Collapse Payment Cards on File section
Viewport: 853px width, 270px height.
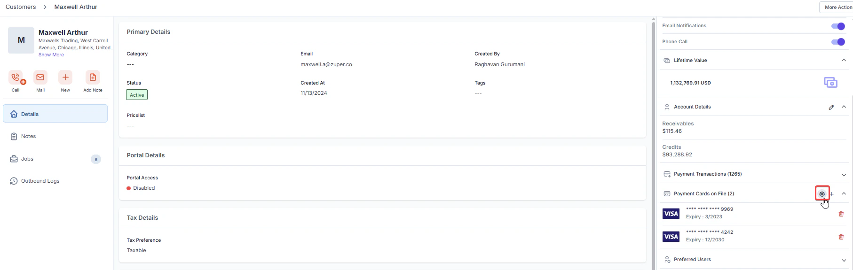[x=844, y=193]
